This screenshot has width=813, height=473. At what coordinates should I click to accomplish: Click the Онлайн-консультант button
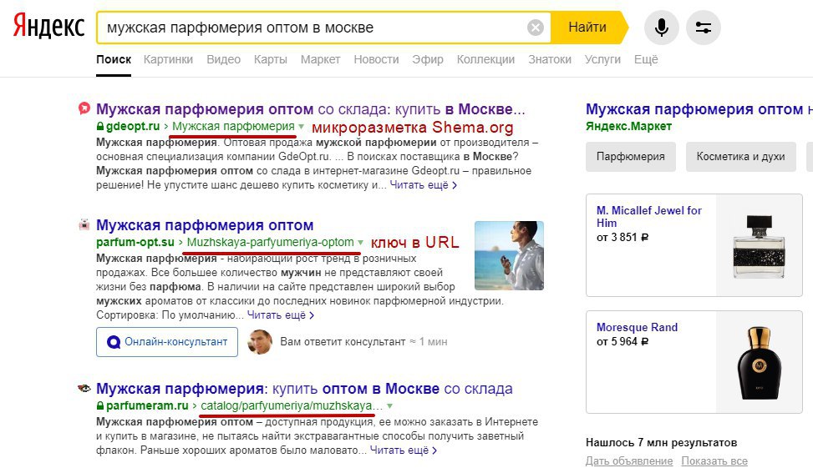tap(167, 341)
